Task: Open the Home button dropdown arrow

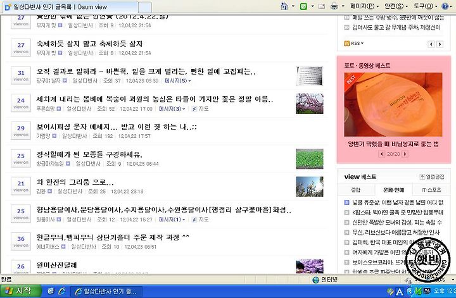Action: point(293,6)
